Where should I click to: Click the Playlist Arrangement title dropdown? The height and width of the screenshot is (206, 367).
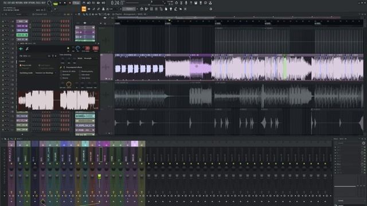click(x=130, y=14)
